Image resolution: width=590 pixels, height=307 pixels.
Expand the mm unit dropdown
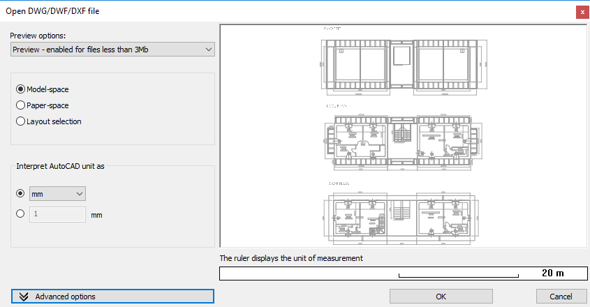pos(57,193)
